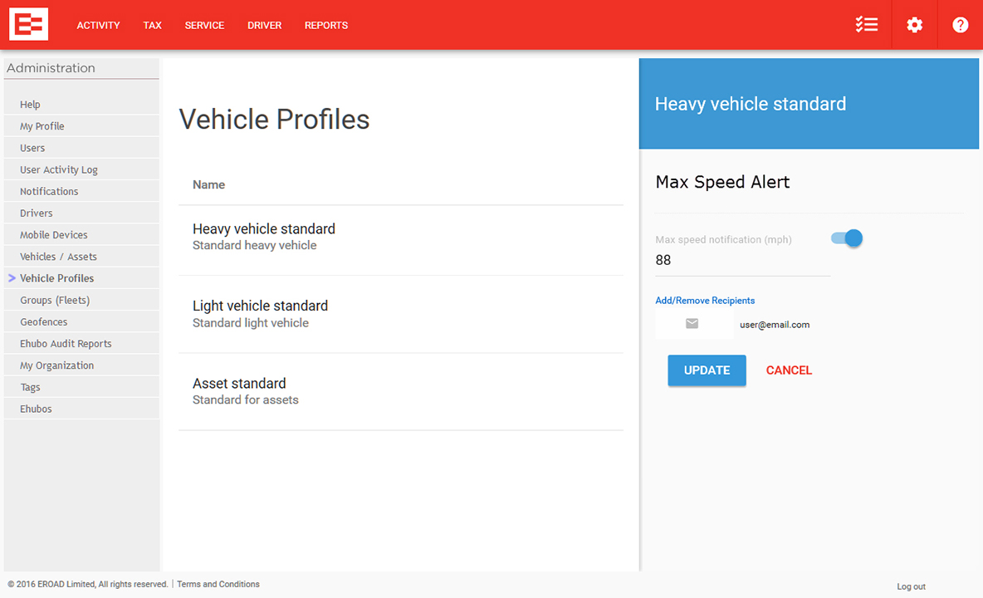Viewport: 983px width, 598px height.
Task: Open the Reports menu
Action: pos(325,26)
